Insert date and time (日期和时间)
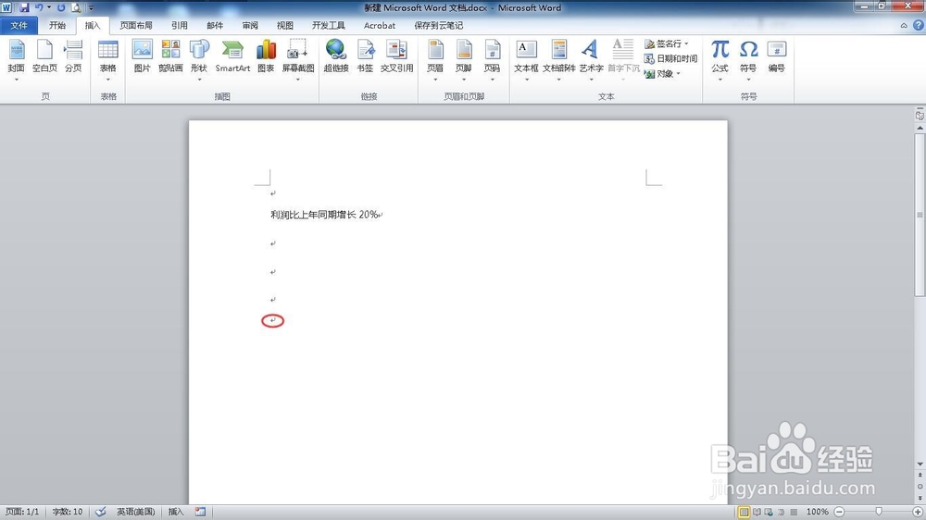This screenshot has height=520, width=926. tap(670, 58)
